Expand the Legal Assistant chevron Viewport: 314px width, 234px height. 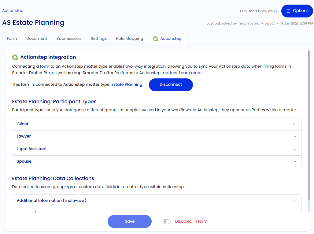point(295,149)
